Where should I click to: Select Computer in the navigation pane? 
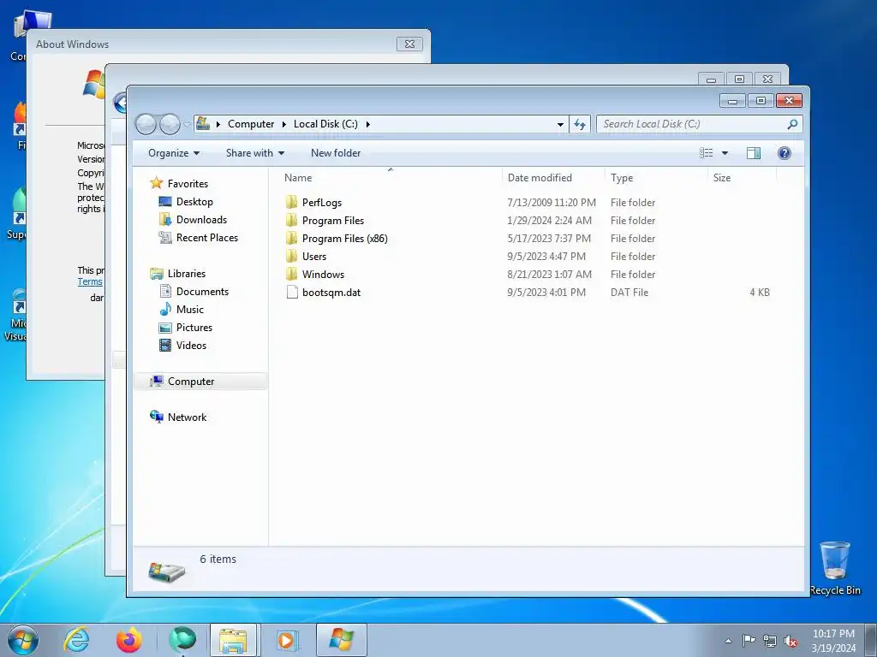pos(191,381)
